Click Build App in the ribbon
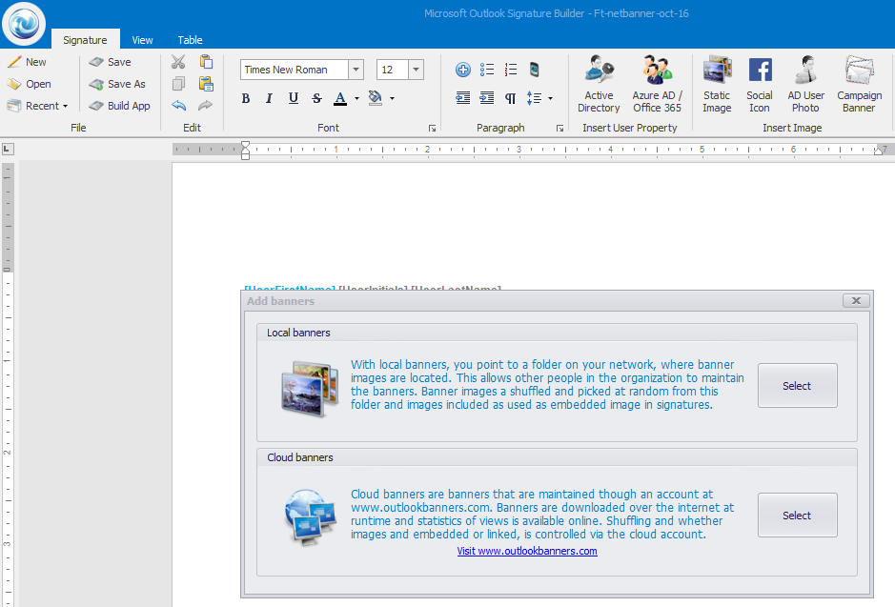The width and height of the screenshot is (895, 607). click(x=120, y=106)
